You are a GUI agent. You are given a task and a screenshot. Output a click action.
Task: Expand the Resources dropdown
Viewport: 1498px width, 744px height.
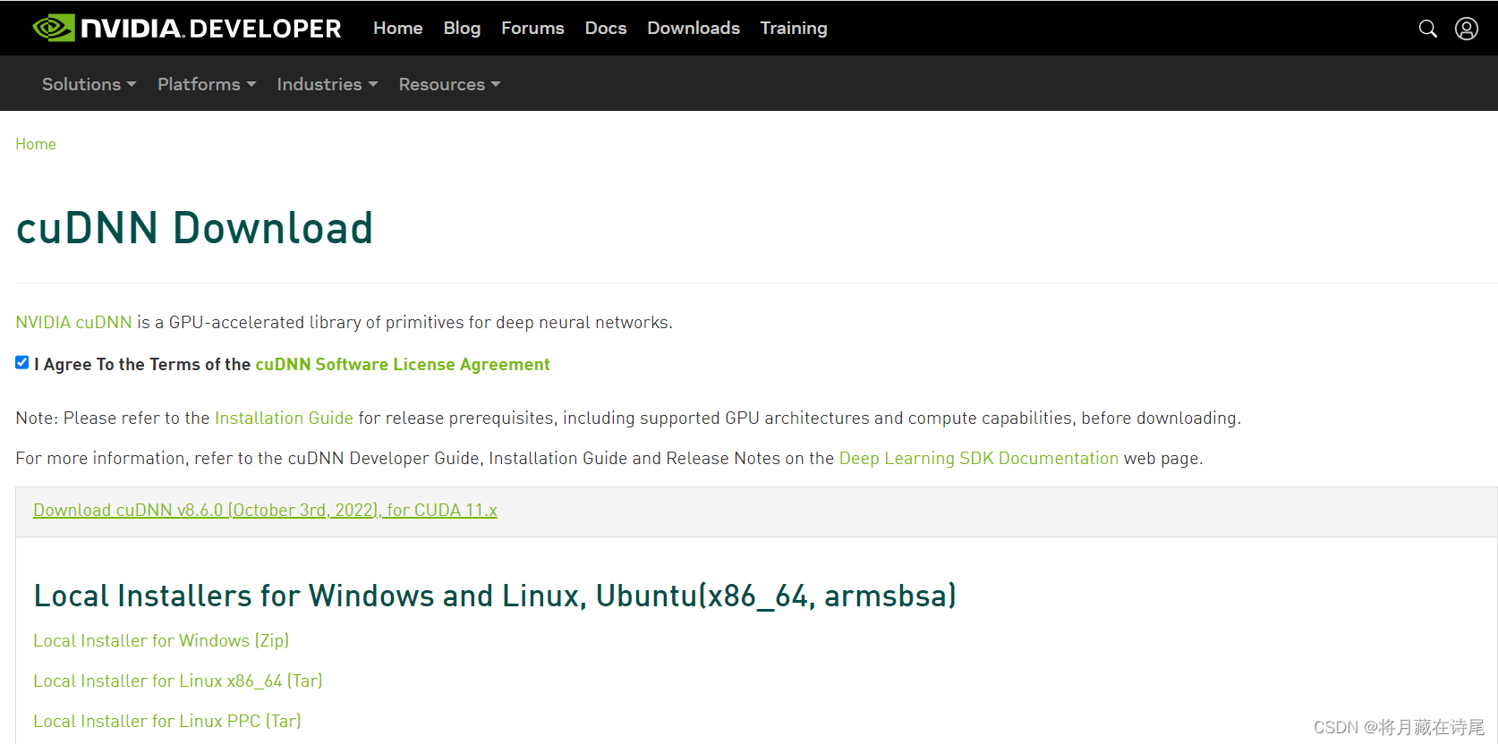point(449,84)
